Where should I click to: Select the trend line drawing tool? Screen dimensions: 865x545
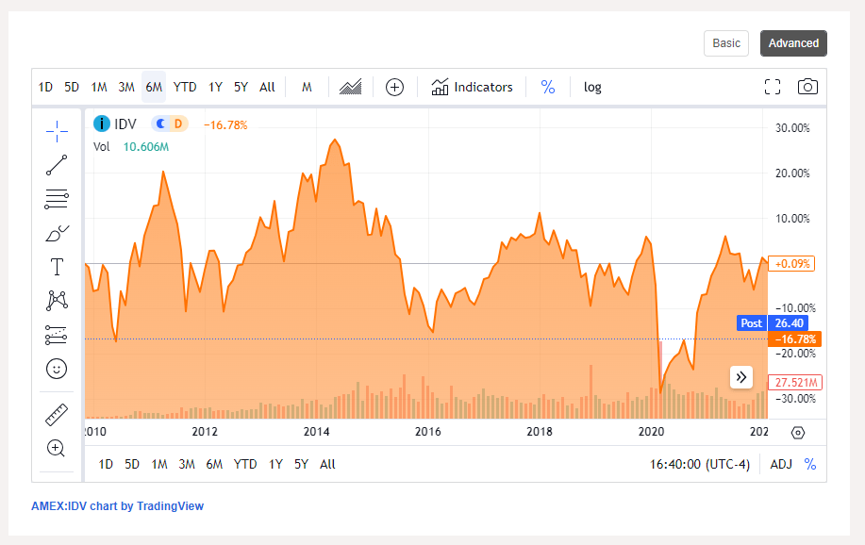(57, 165)
